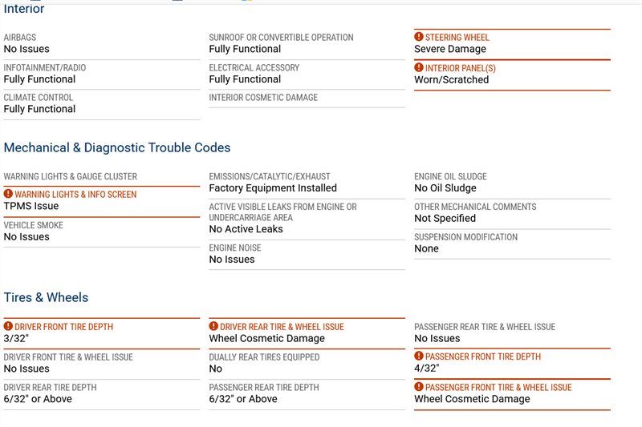Click the Airbags label
The image size is (642, 427).
pos(20,38)
